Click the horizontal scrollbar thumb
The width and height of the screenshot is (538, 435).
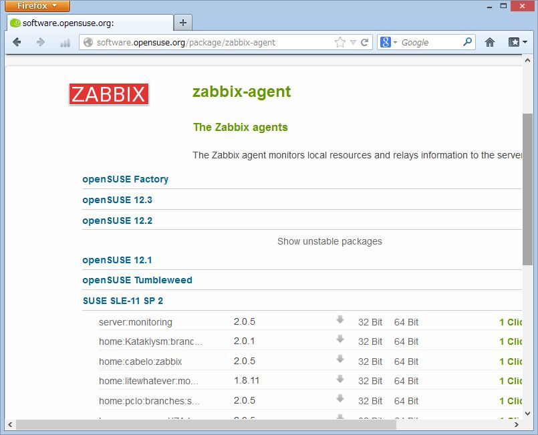[206, 425]
